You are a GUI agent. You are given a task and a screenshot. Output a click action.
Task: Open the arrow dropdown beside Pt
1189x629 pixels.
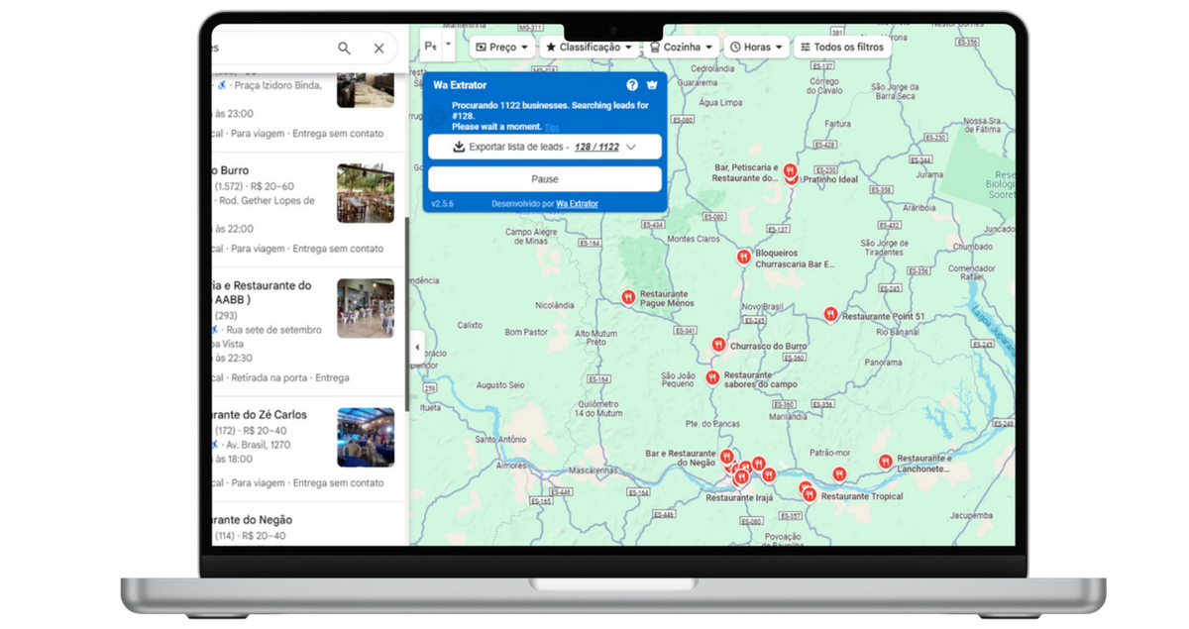448,44
